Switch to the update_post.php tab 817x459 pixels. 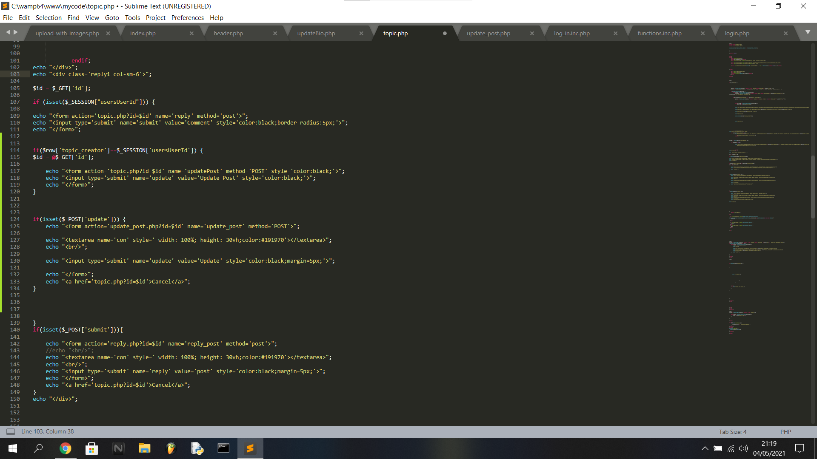(x=488, y=33)
